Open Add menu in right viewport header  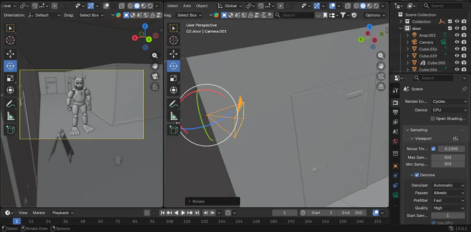pos(187,6)
